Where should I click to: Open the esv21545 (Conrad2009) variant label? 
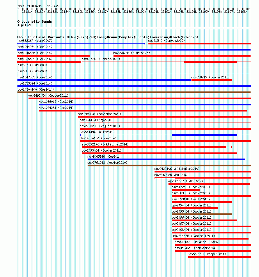click(x=166, y=41)
